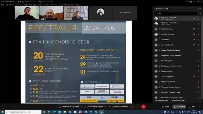The height and width of the screenshot is (114, 203).
Task: Open the Вид menu
Action: (30, 5)
